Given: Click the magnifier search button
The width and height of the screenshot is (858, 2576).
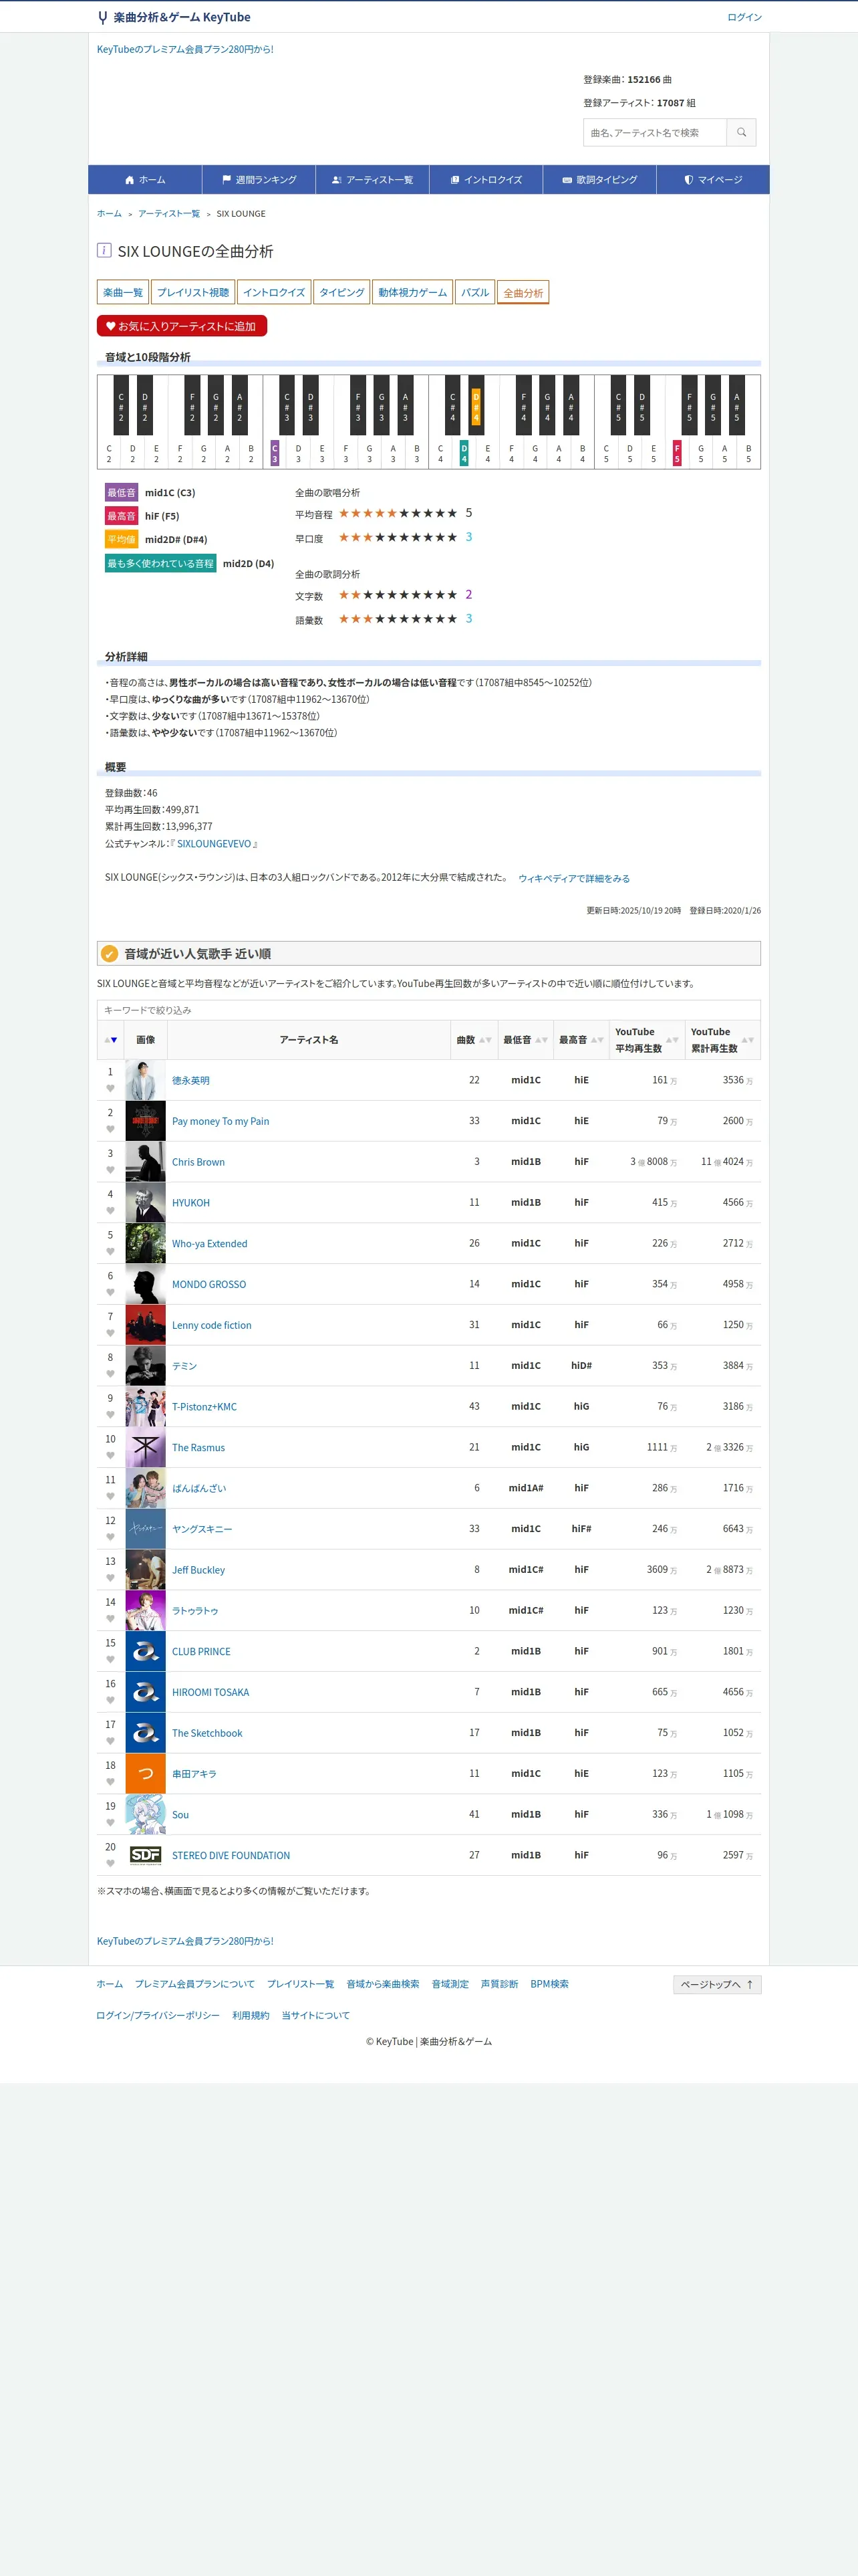Looking at the screenshot, I should (741, 132).
